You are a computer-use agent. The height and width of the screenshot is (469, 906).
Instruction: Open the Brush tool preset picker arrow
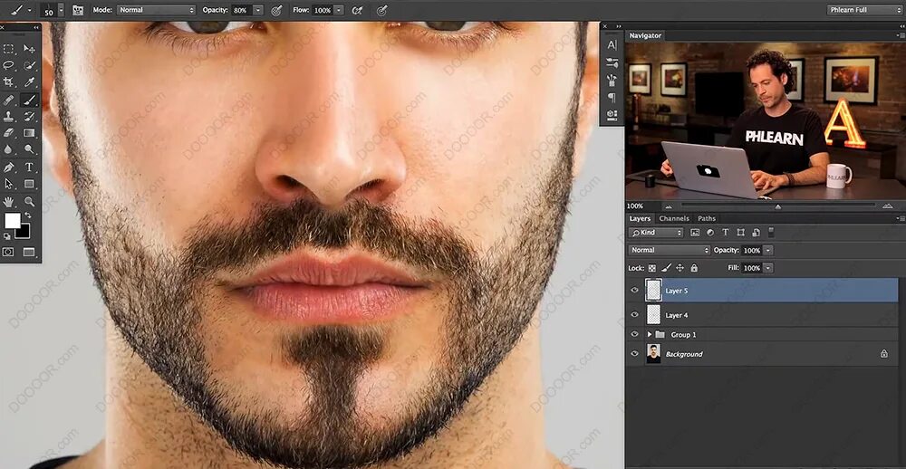pyautogui.click(x=30, y=10)
